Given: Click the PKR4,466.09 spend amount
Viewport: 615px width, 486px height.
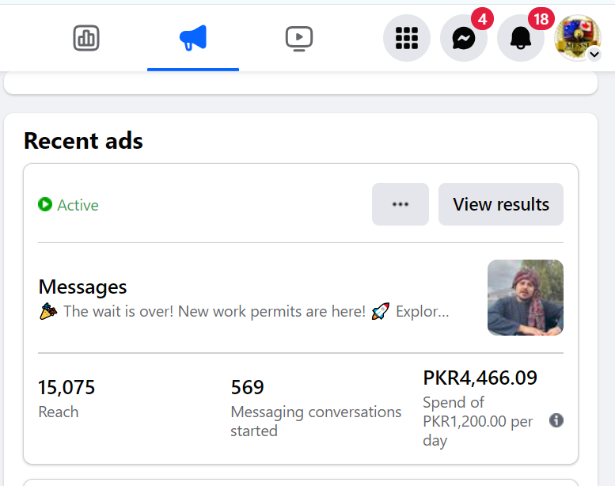Looking at the screenshot, I should [480, 378].
